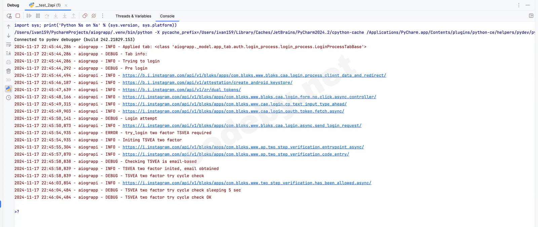
Task: Click the layout settings icon at toolbar right
Action: (531, 16)
